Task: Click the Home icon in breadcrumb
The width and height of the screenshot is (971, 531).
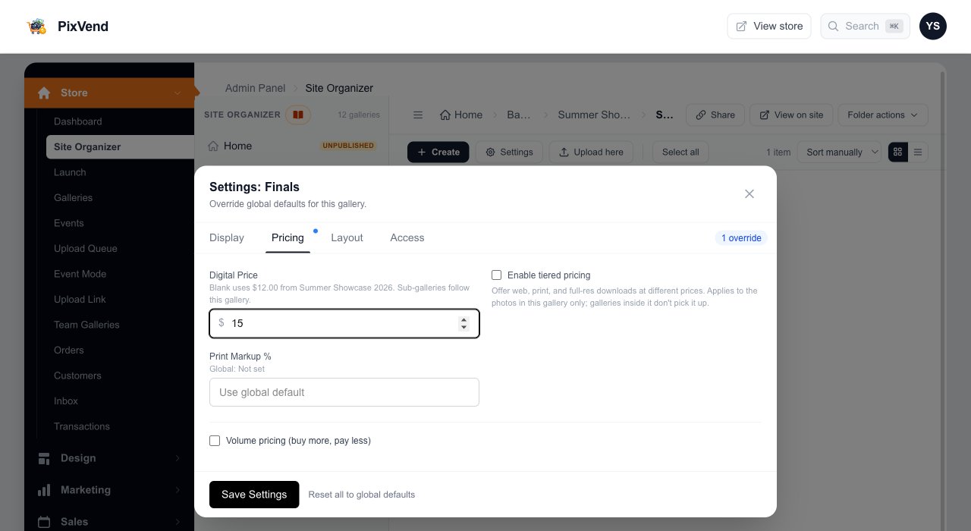Action: 445,115
